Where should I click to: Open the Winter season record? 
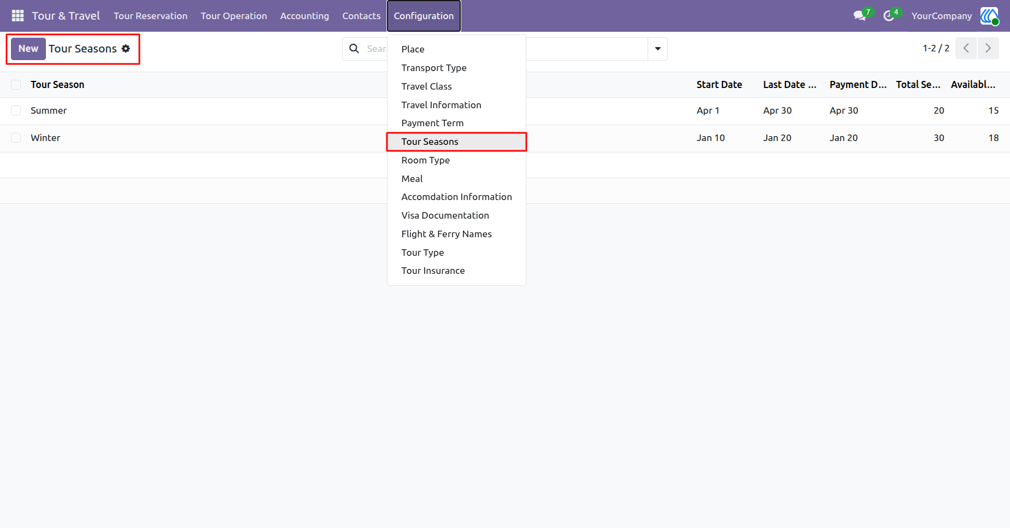point(45,138)
